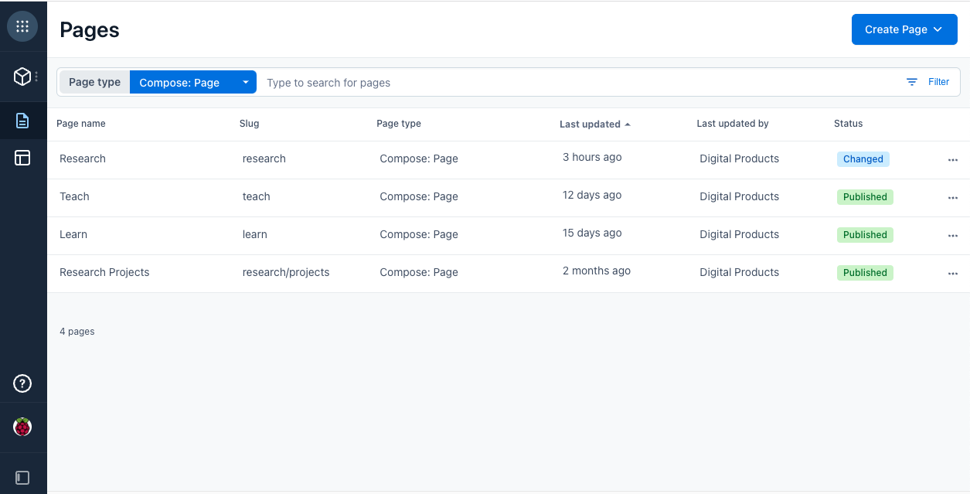Viewport: 970px width, 494px height.
Task: Open the actions menu for Research Projects
Action: pyautogui.click(x=953, y=273)
